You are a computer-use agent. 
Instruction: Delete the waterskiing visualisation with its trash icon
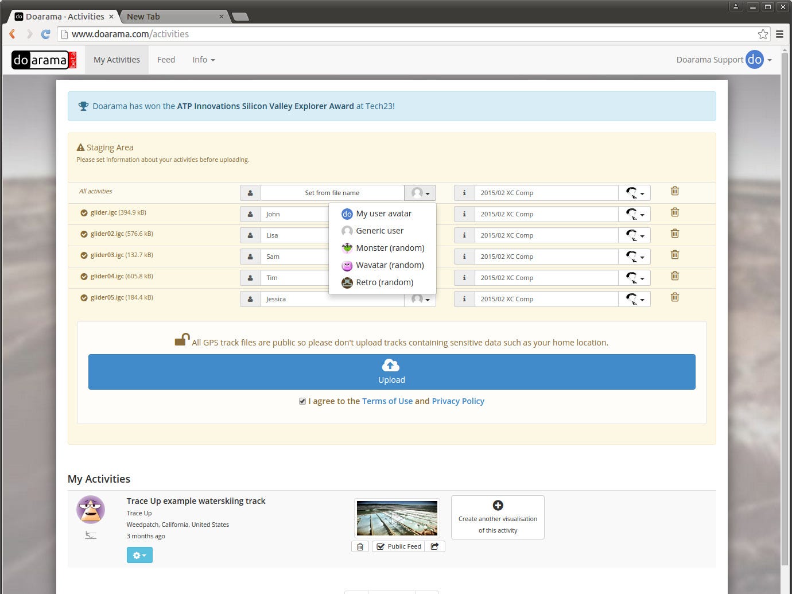[x=360, y=546]
